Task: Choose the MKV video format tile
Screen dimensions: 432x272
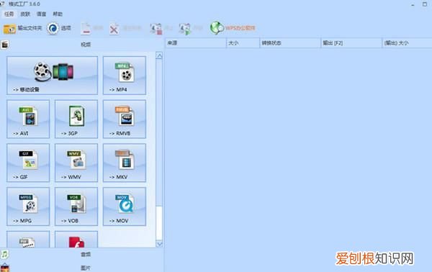Action: tap(125, 163)
